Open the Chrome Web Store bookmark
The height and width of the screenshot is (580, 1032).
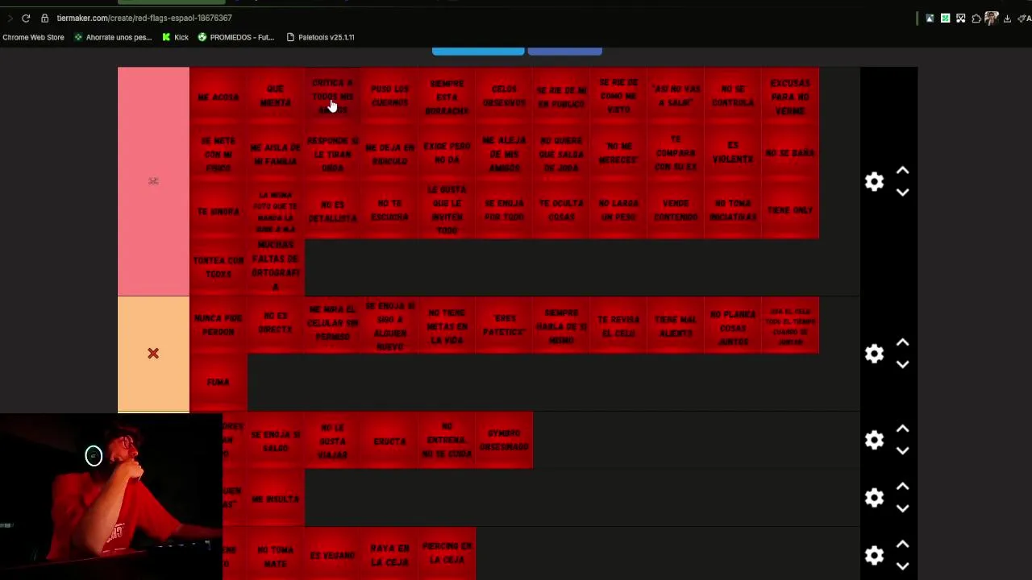[33, 37]
